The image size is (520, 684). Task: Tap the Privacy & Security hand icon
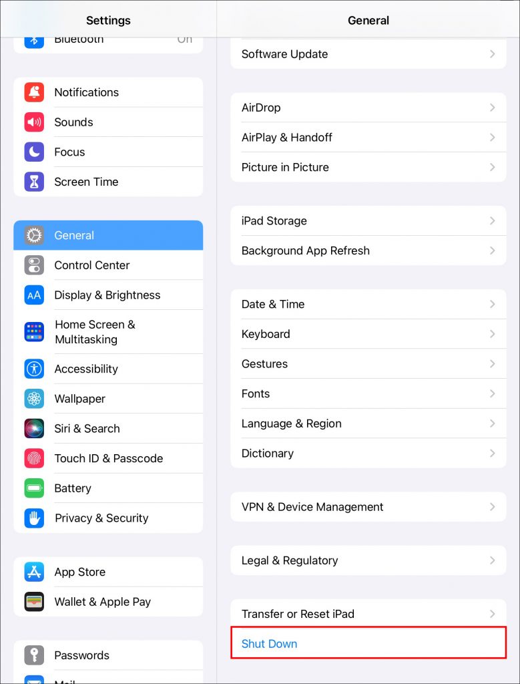coord(34,518)
